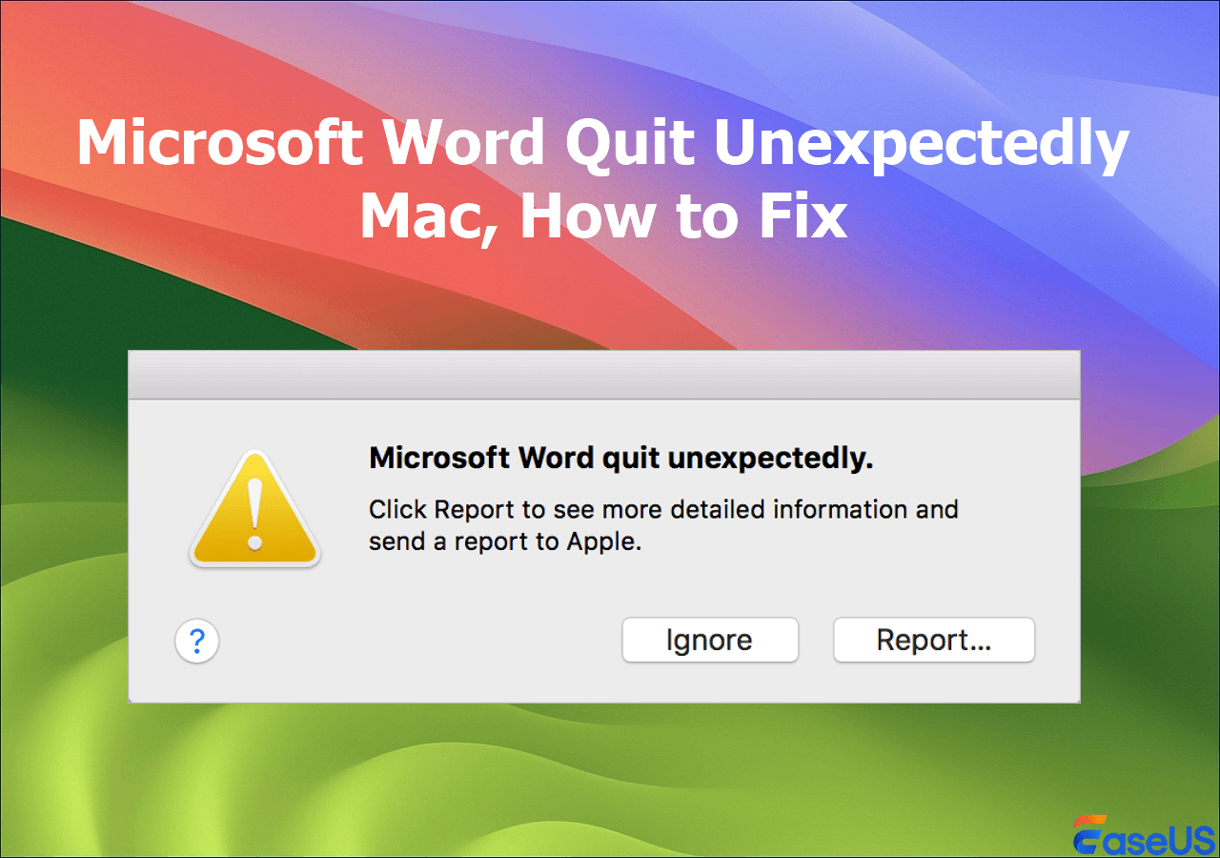This screenshot has width=1220, height=858.
Task: Click the "Microsoft Word quit unexpectedly." dialog heading
Action: point(621,459)
